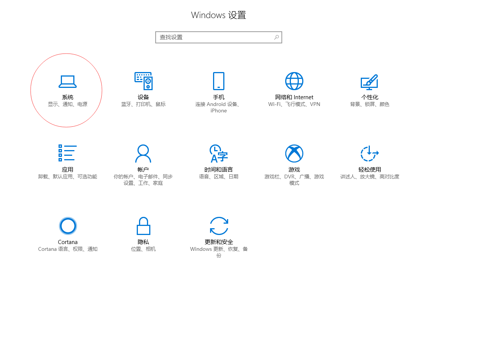479x347 pixels.
Task: Open the 时间和语言 clock icon
Action: 219,154
